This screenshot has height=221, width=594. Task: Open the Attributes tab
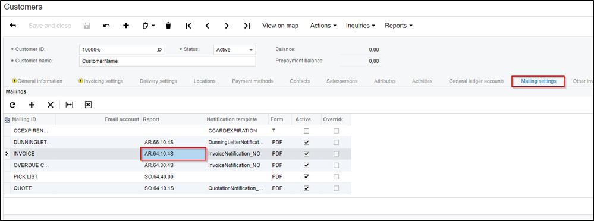click(x=385, y=81)
